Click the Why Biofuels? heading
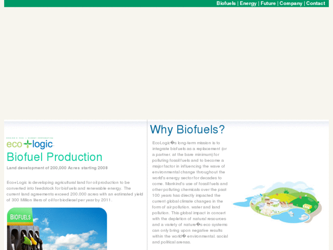Image resolution: width=333 pixels, height=250 pixels. coord(187,129)
